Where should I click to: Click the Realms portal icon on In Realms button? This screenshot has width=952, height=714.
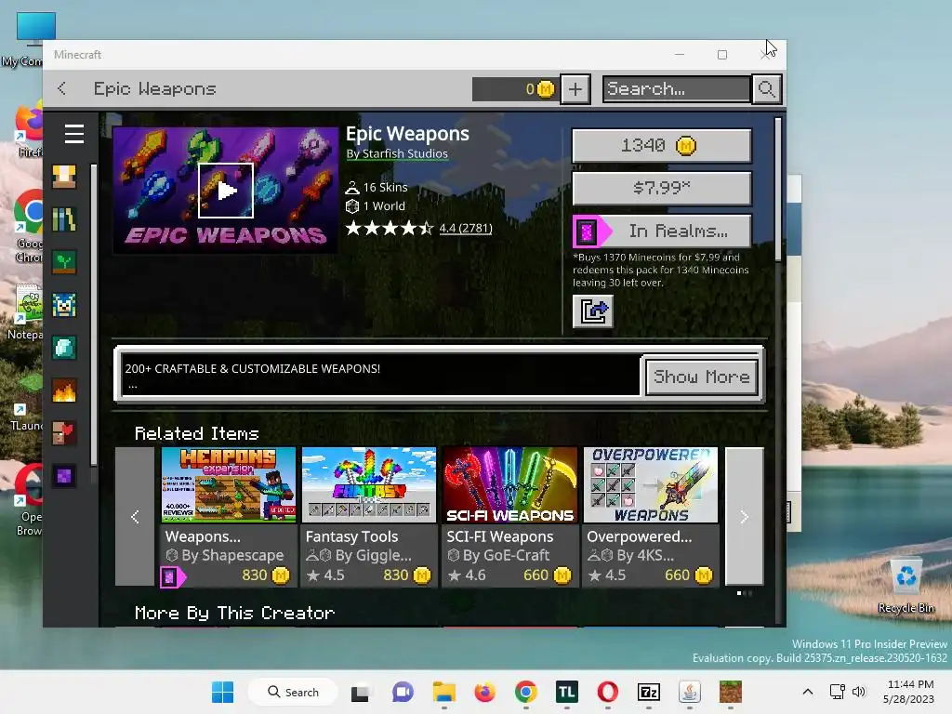pos(588,231)
